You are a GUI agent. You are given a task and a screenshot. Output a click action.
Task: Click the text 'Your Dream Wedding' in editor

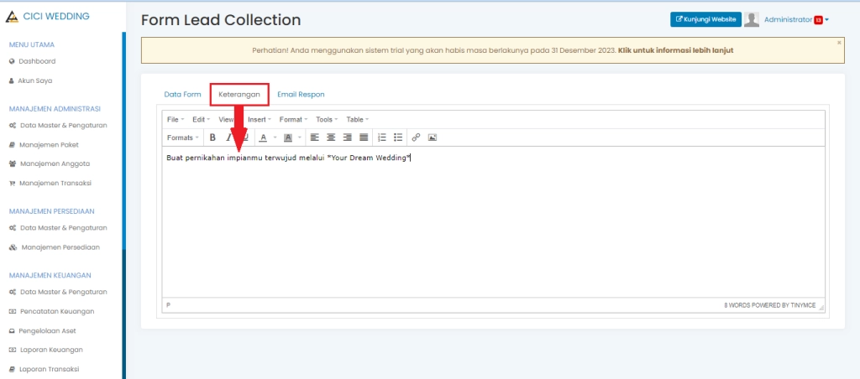[x=368, y=158]
